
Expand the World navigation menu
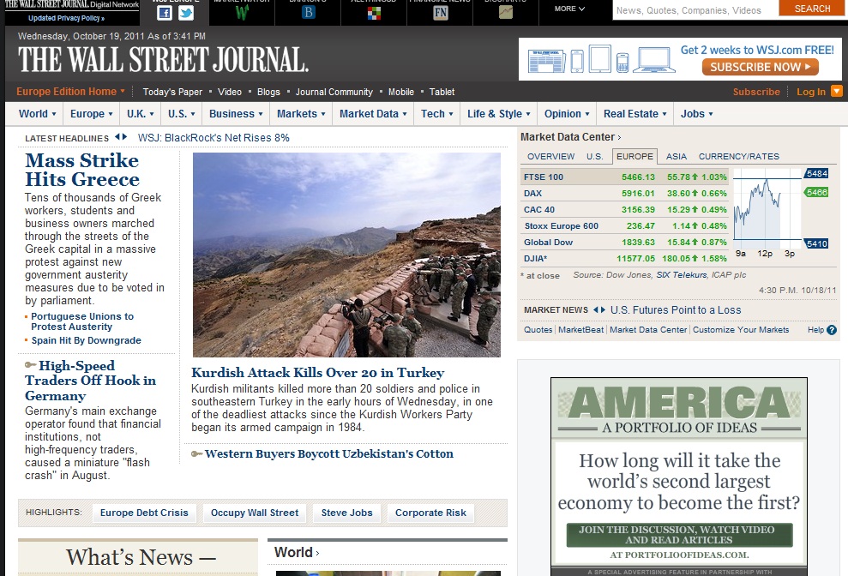[x=38, y=114]
